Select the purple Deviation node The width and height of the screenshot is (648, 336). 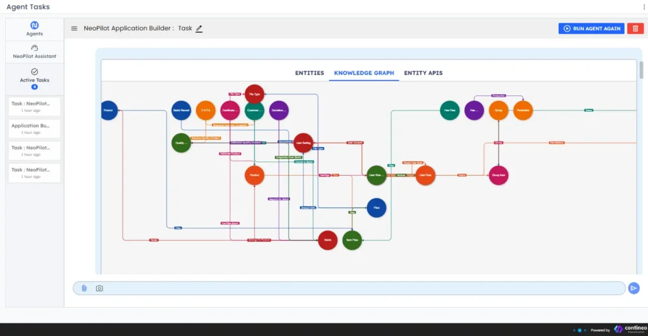click(279, 110)
